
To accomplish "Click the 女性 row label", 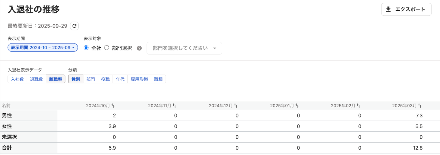I will [x=7, y=126].
